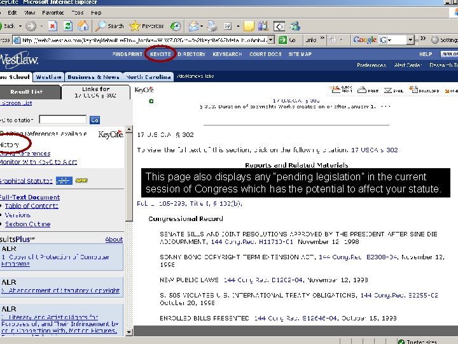Click the Westlaw Email icon
The image size is (458, 344).
394,90
